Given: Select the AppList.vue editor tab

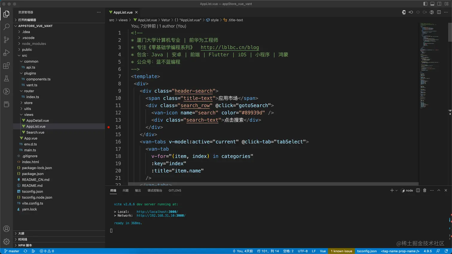Looking at the screenshot, I should [x=123, y=12].
